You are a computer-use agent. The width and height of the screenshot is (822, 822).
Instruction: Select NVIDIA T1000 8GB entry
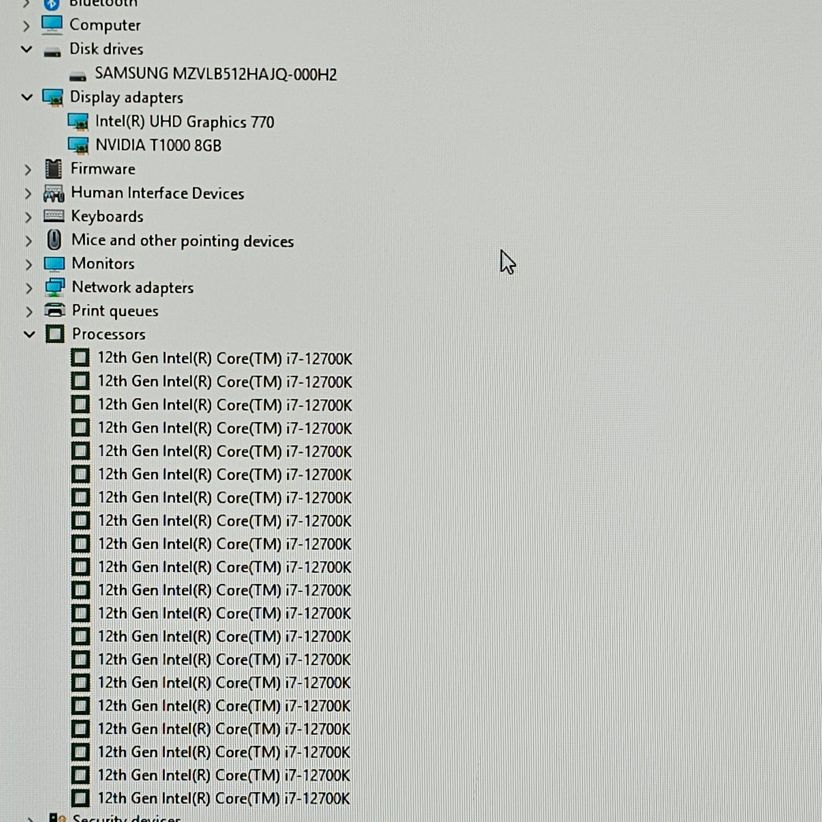point(158,145)
